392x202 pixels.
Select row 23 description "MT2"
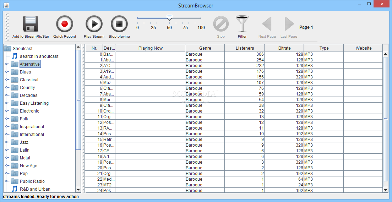coord(109,185)
